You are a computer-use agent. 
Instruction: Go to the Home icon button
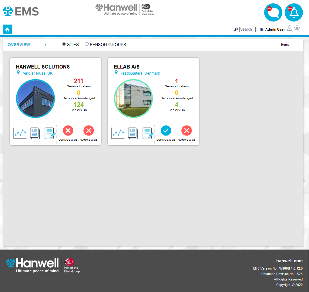7,29
